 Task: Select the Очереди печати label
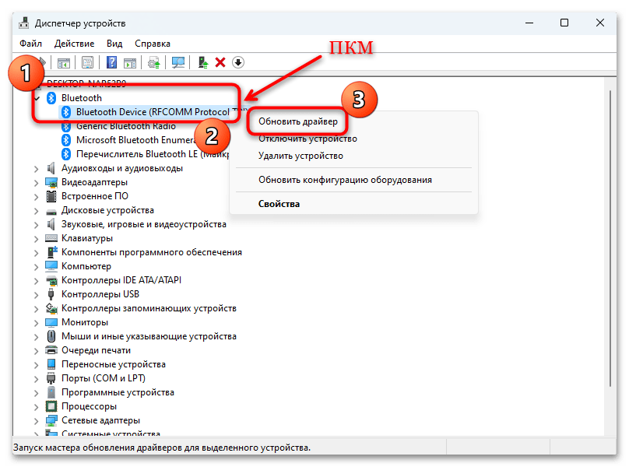coord(96,350)
